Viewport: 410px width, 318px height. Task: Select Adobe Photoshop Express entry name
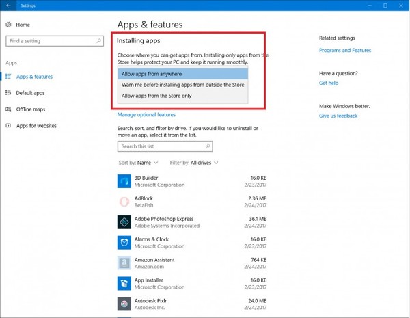164,219
